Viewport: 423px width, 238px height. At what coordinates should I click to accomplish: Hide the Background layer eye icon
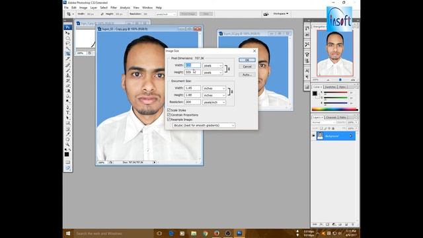click(313, 136)
